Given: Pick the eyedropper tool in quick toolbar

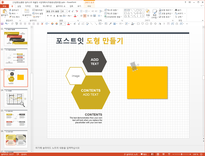Looking at the screenshot, I should (x=110, y=24).
